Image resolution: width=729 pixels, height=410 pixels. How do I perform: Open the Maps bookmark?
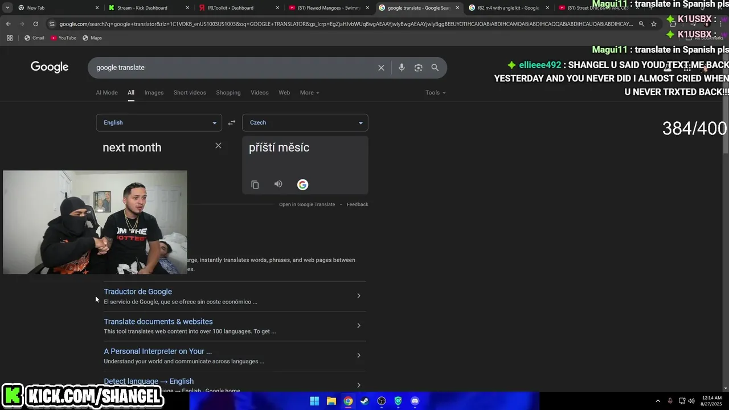tap(92, 38)
